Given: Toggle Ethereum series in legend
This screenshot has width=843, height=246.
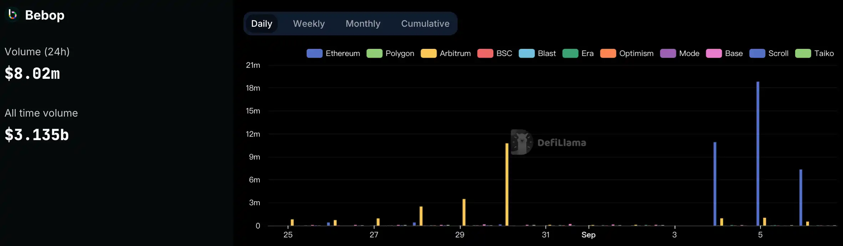Looking at the screenshot, I should pos(333,53).
